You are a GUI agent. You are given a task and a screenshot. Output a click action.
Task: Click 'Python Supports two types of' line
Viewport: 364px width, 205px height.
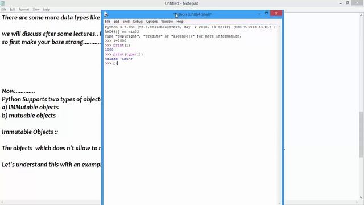coord(52,99)
